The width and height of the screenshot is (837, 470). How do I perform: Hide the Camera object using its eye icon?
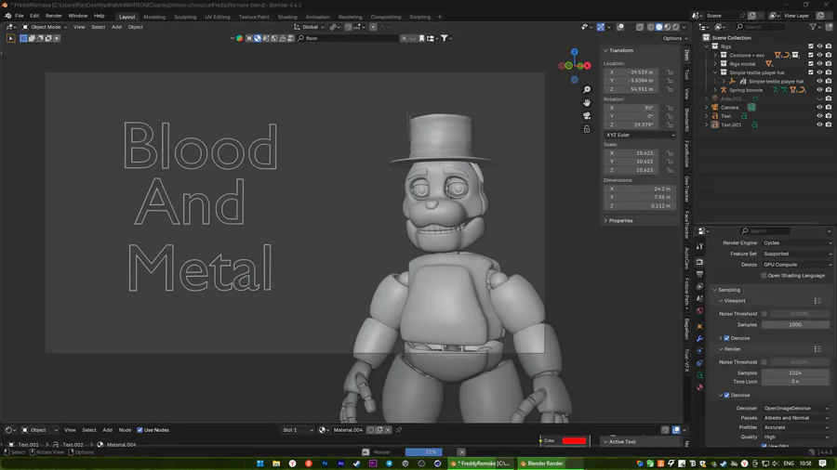click(820, 107)
